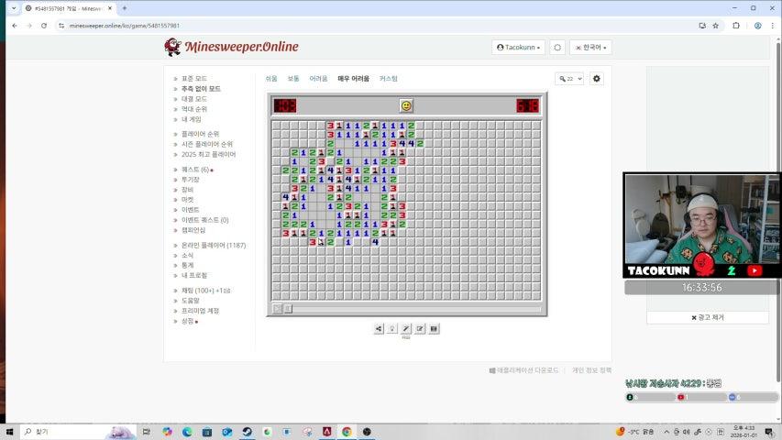Image resolution: width=782 pixels, height=440 pixels.
Task: Open 마켓 in the sidebar
Action: (188, 200)
